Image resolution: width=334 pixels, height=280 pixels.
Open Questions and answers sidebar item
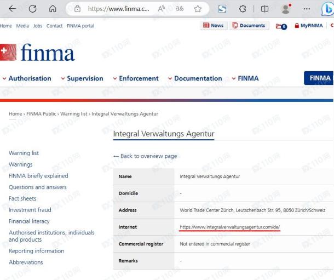(x=37, y=187)
